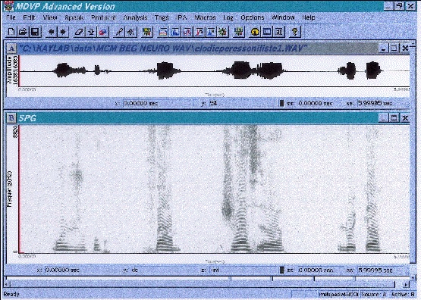The image size is (421, 300).
Task: Click the right arrow toolbar icon
Action: (x=63, y=32)
